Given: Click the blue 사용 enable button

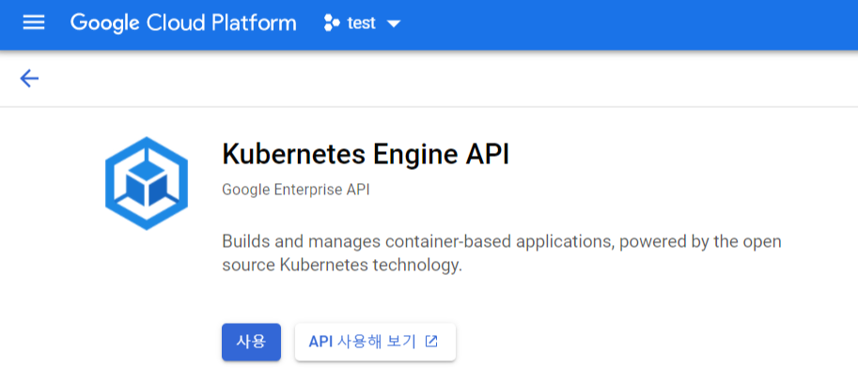Looking at the screenshot, I should point(251,342).
